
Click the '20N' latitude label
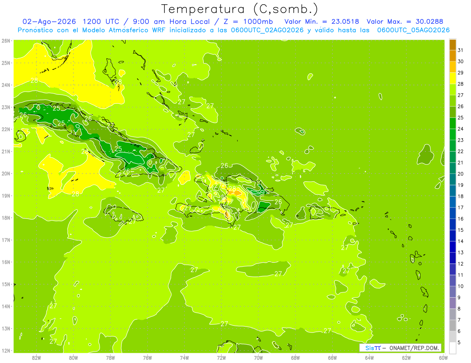[6, 173]
